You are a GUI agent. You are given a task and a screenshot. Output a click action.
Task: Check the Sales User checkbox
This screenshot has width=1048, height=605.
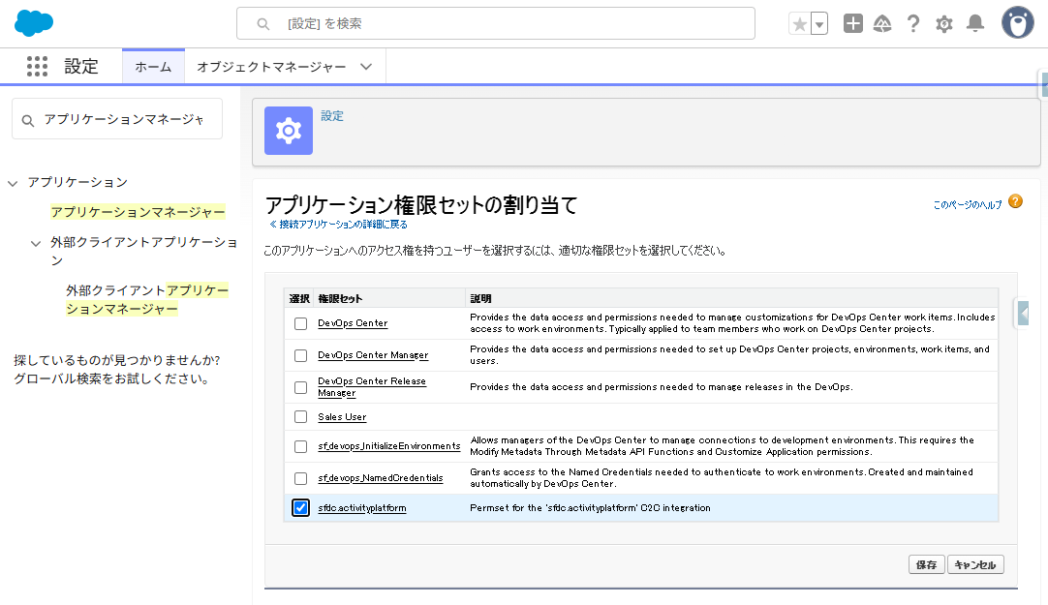[x=301, y=417]
